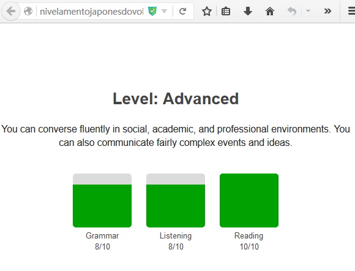Screen dimensions: 355x271
Task: Click the Reading score full green bar
Action: (249, 200)
